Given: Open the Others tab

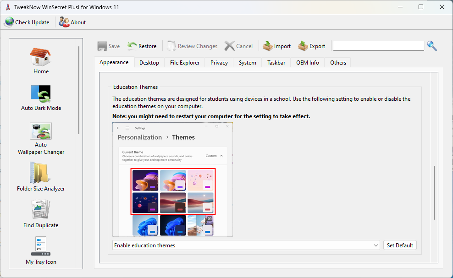Looking at the screenshot, I should click(x=338, y=63).
